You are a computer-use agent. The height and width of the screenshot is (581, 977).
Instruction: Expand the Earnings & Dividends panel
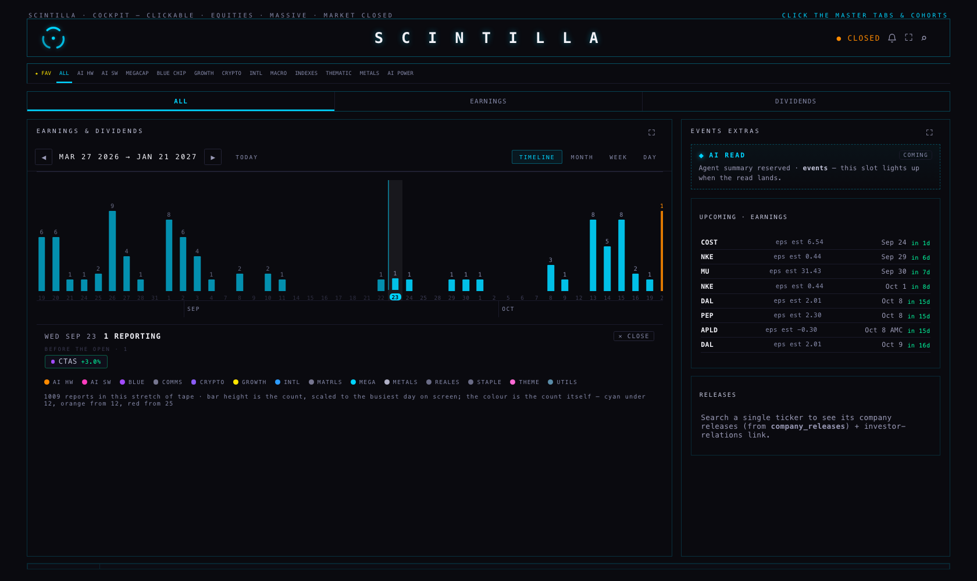(x=651, y=132)
